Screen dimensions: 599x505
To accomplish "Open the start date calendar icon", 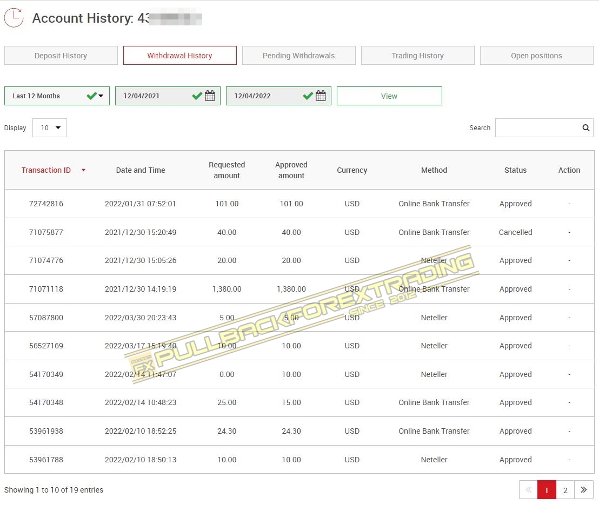I will click(210, 96).
